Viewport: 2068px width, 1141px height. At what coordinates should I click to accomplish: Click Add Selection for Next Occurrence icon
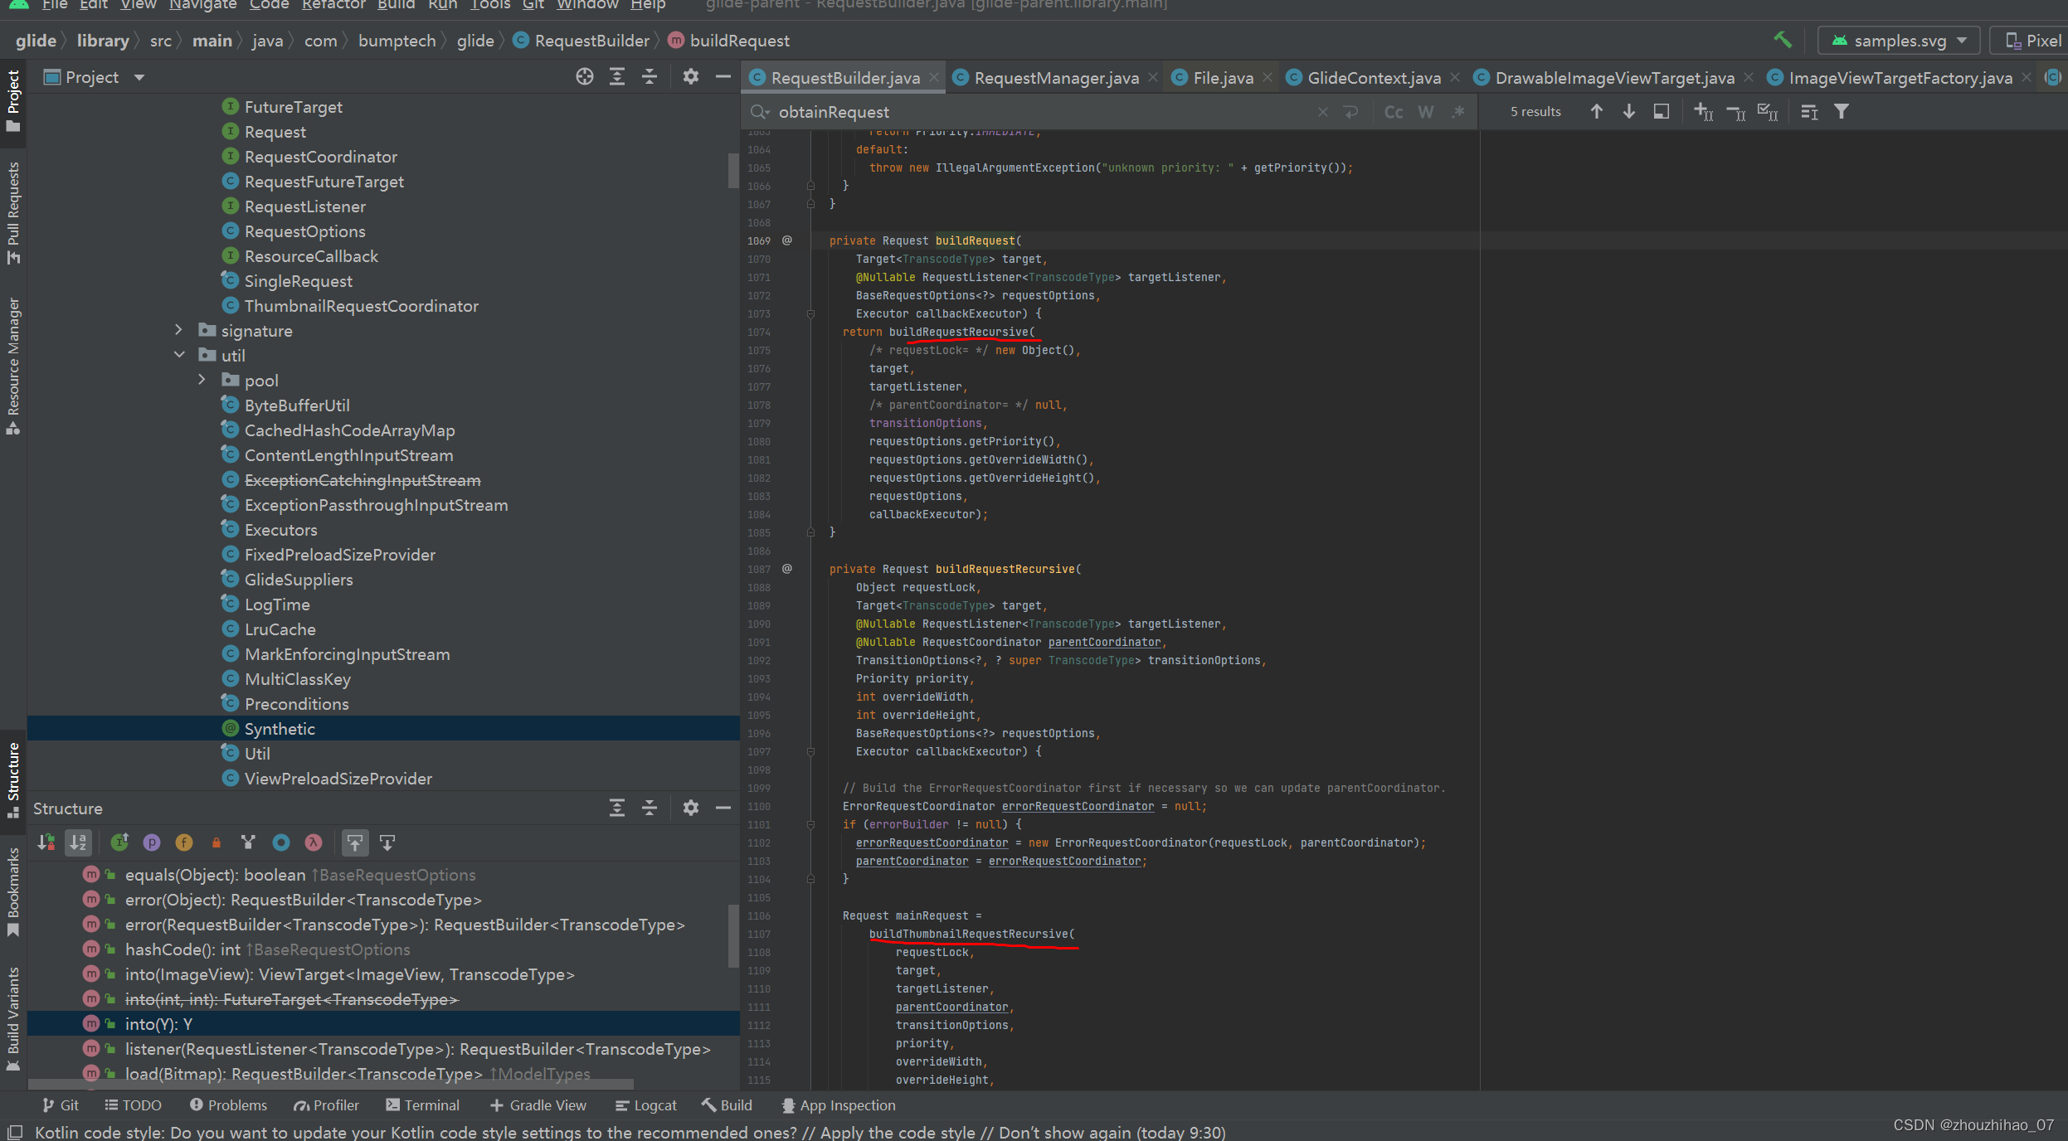coord(1703,112)
